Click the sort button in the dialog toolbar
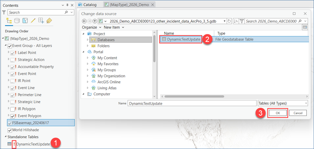 pyautogui.click(x=236, y=21)
